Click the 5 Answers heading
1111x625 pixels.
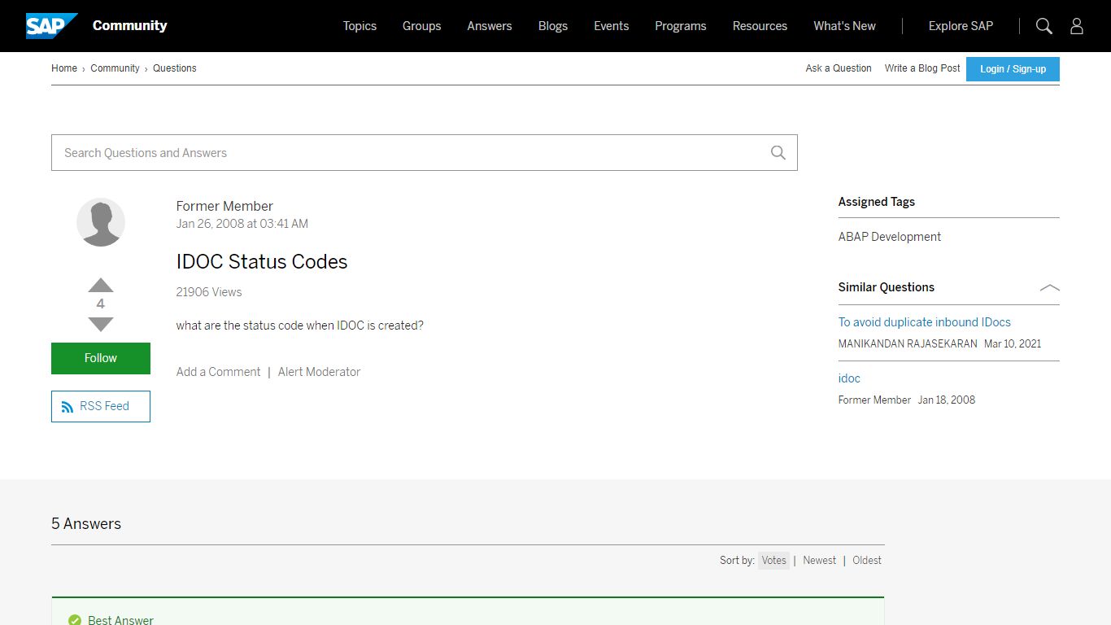(86, 524)
